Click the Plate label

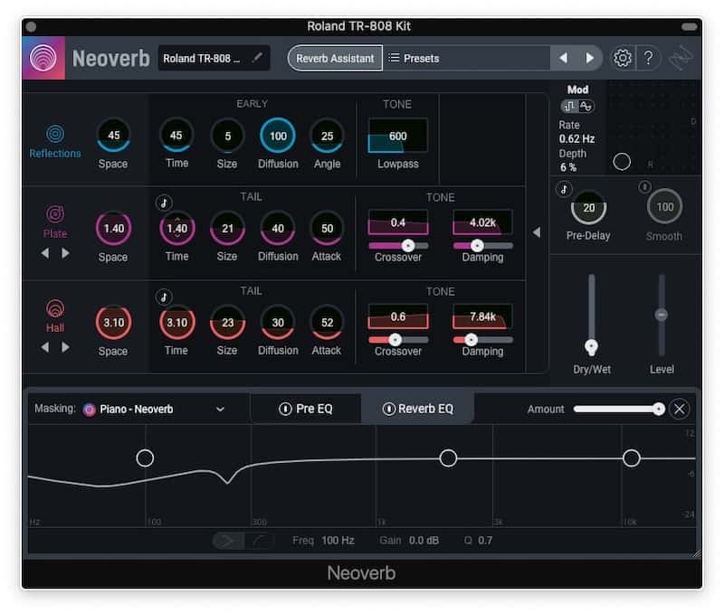(x=55, y=234)
